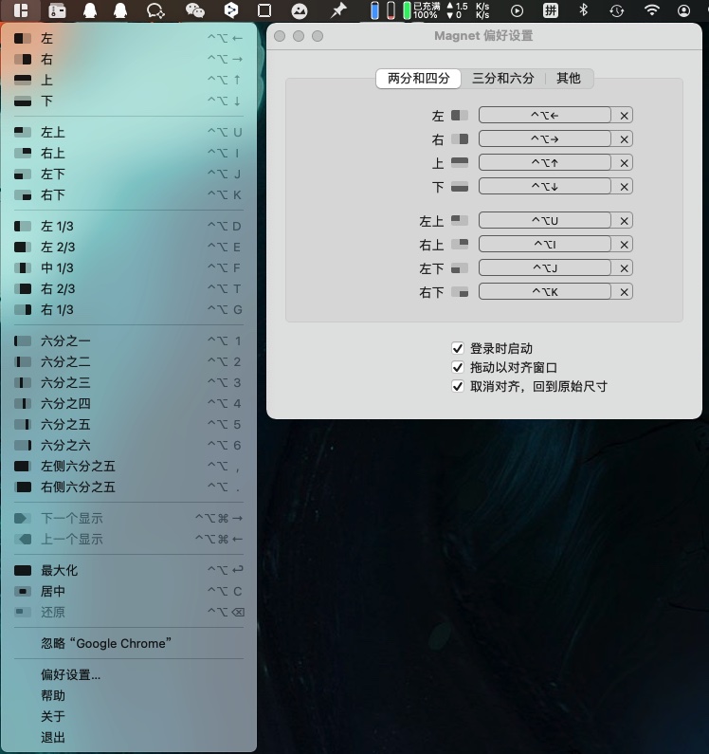This screenshot has width=709, height=754.
Task: Clear the 右下 shortcut with its X button
Action: 624,292
